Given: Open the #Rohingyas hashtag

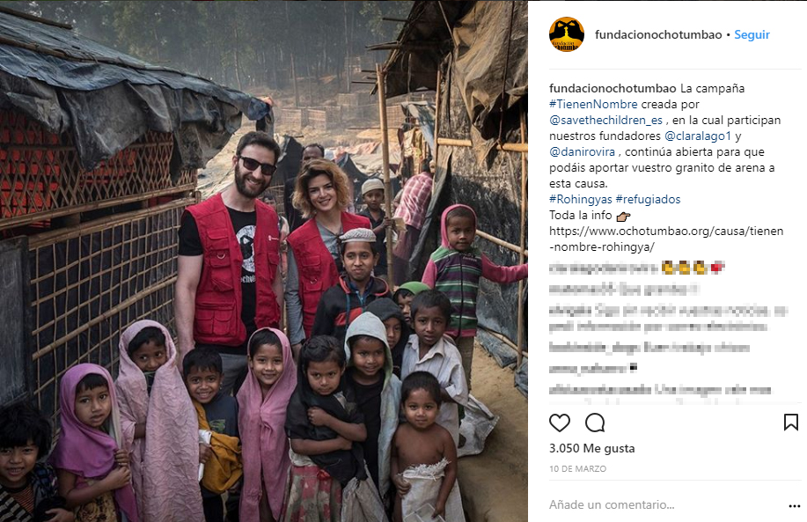Looking at the screenshot, I should tap(581, 199).
